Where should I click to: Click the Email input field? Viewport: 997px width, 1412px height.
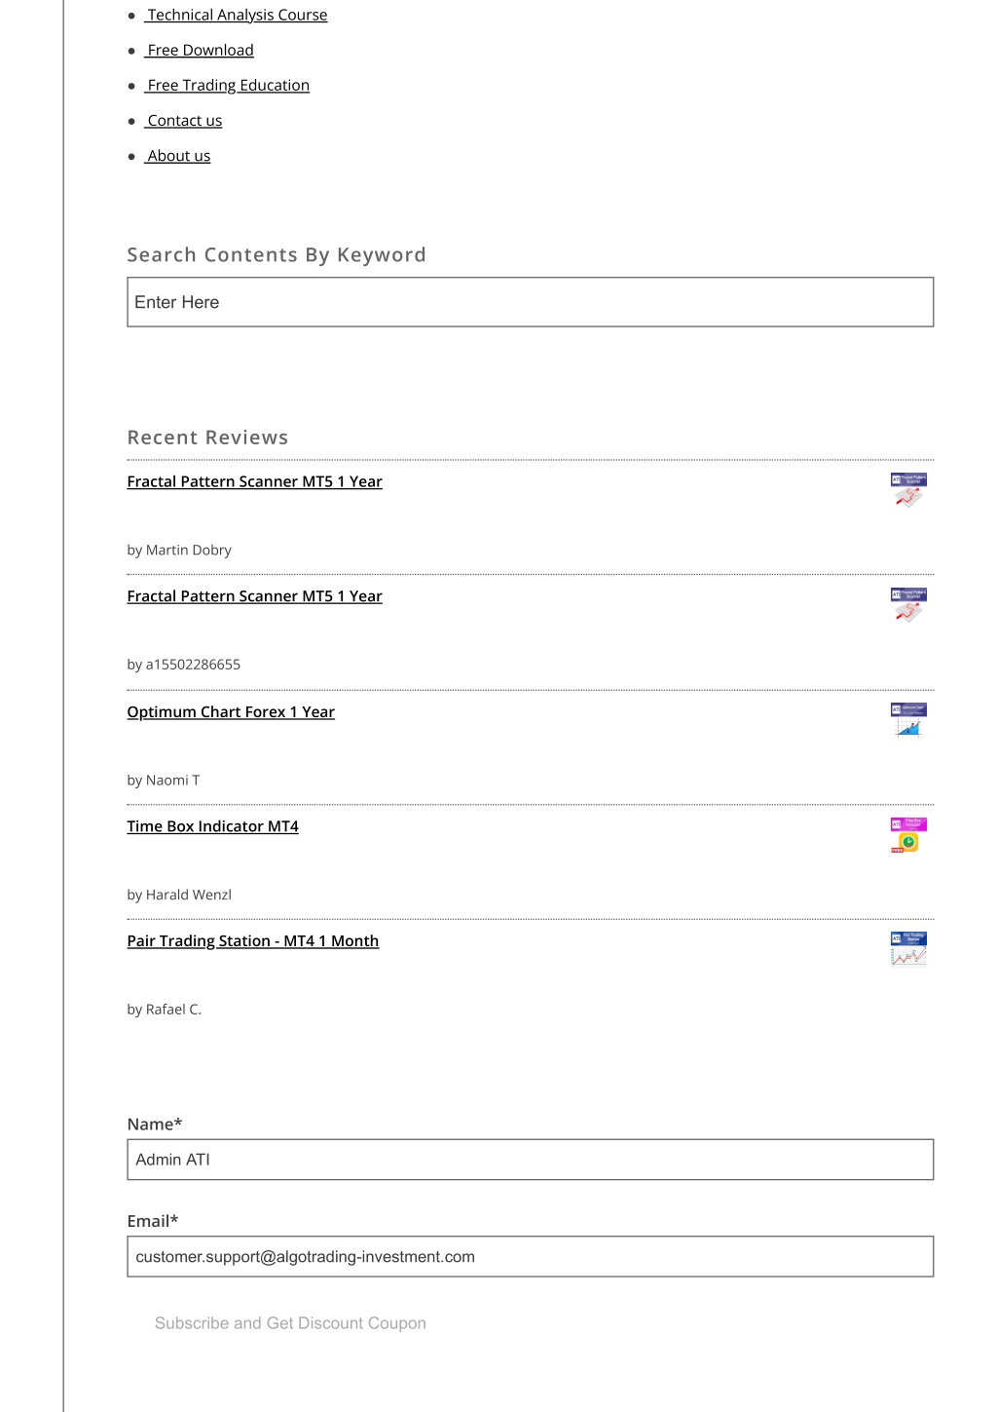point(531,1257)
